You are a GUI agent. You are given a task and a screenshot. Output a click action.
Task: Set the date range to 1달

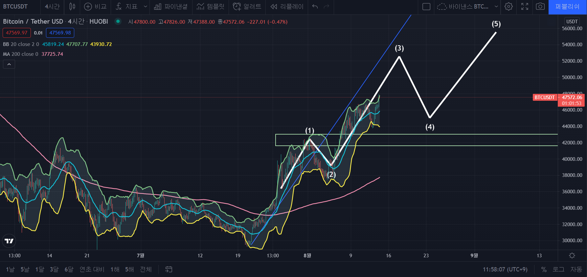(40, 269)
